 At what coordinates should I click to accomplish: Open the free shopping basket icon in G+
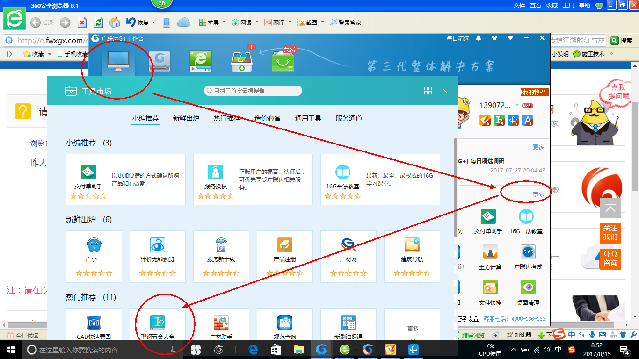click(283, 61)
